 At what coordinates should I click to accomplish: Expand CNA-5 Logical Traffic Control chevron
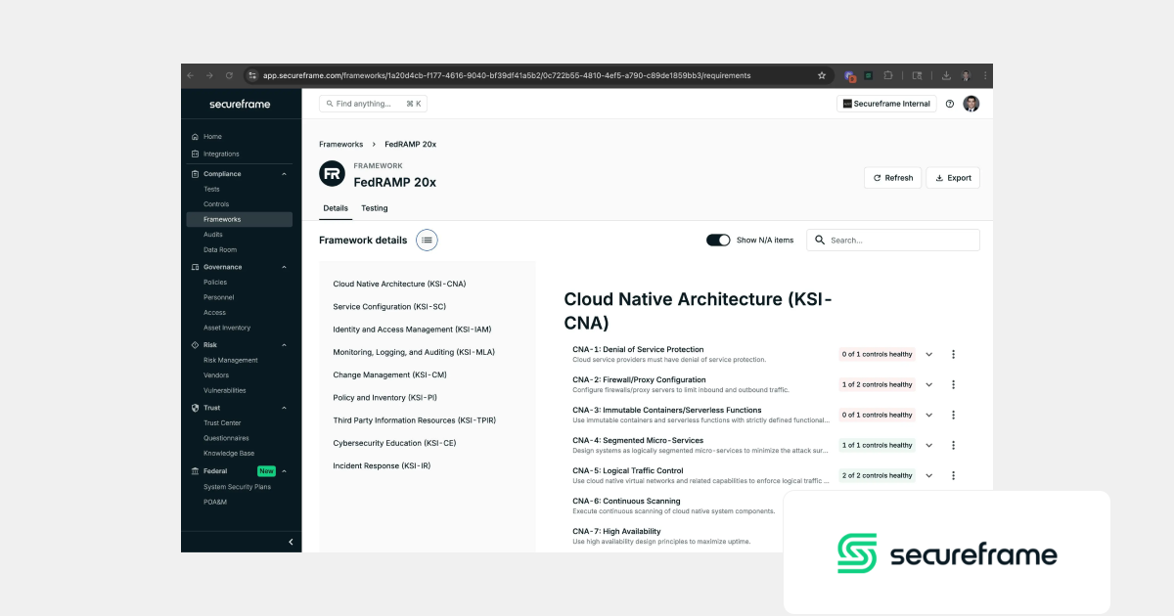929,476
